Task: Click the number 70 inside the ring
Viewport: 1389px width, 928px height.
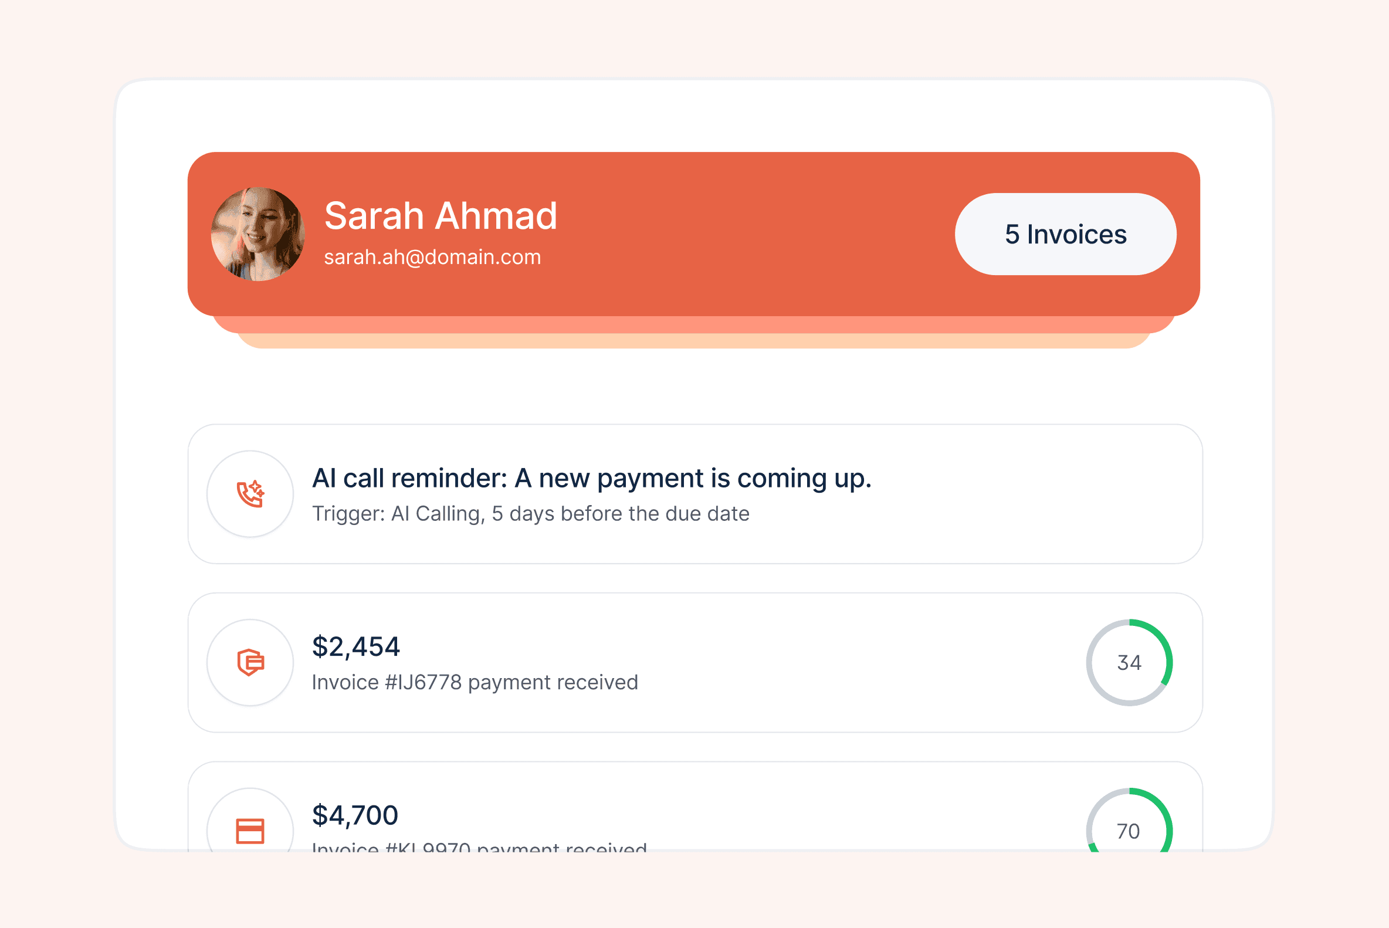Action: (x=1129, y=831)
